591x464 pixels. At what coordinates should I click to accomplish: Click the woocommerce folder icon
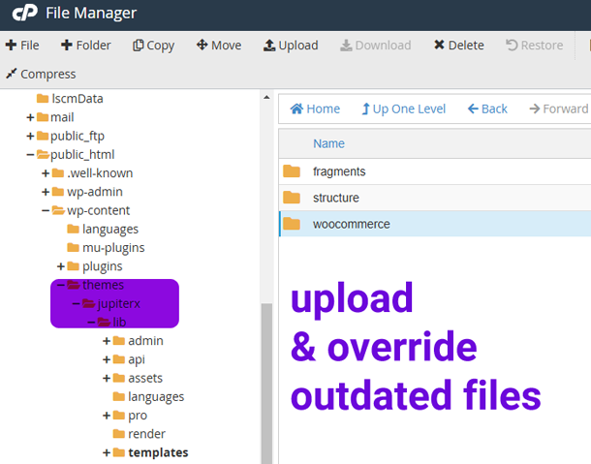pos(292,224)
